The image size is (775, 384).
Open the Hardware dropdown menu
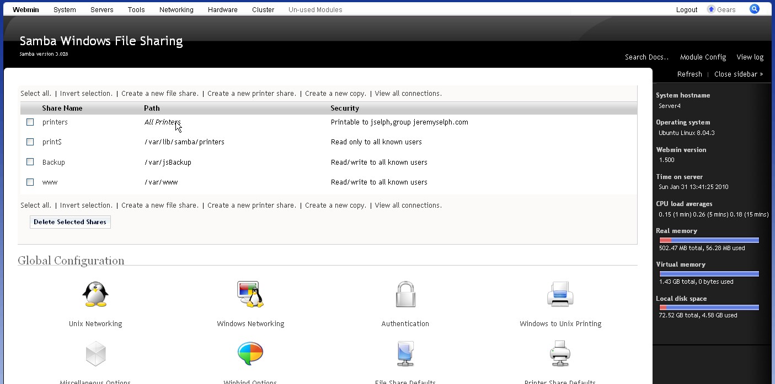(222, 10)
